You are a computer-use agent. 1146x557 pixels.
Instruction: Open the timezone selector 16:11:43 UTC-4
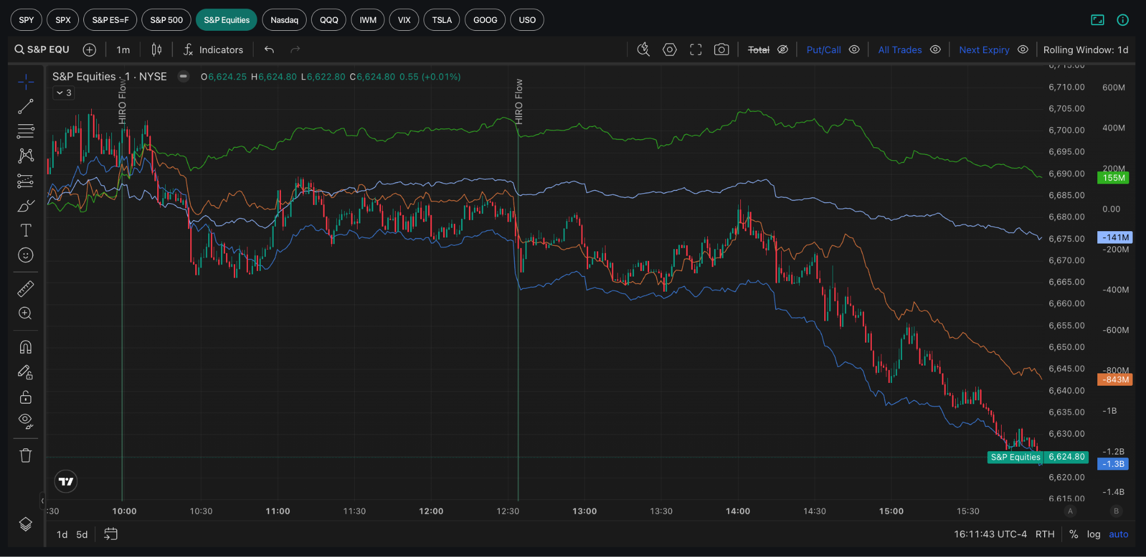tap(990, 534)
